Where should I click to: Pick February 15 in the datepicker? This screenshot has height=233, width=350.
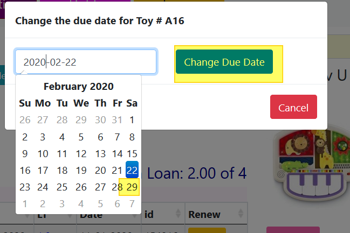coord(132,154)
